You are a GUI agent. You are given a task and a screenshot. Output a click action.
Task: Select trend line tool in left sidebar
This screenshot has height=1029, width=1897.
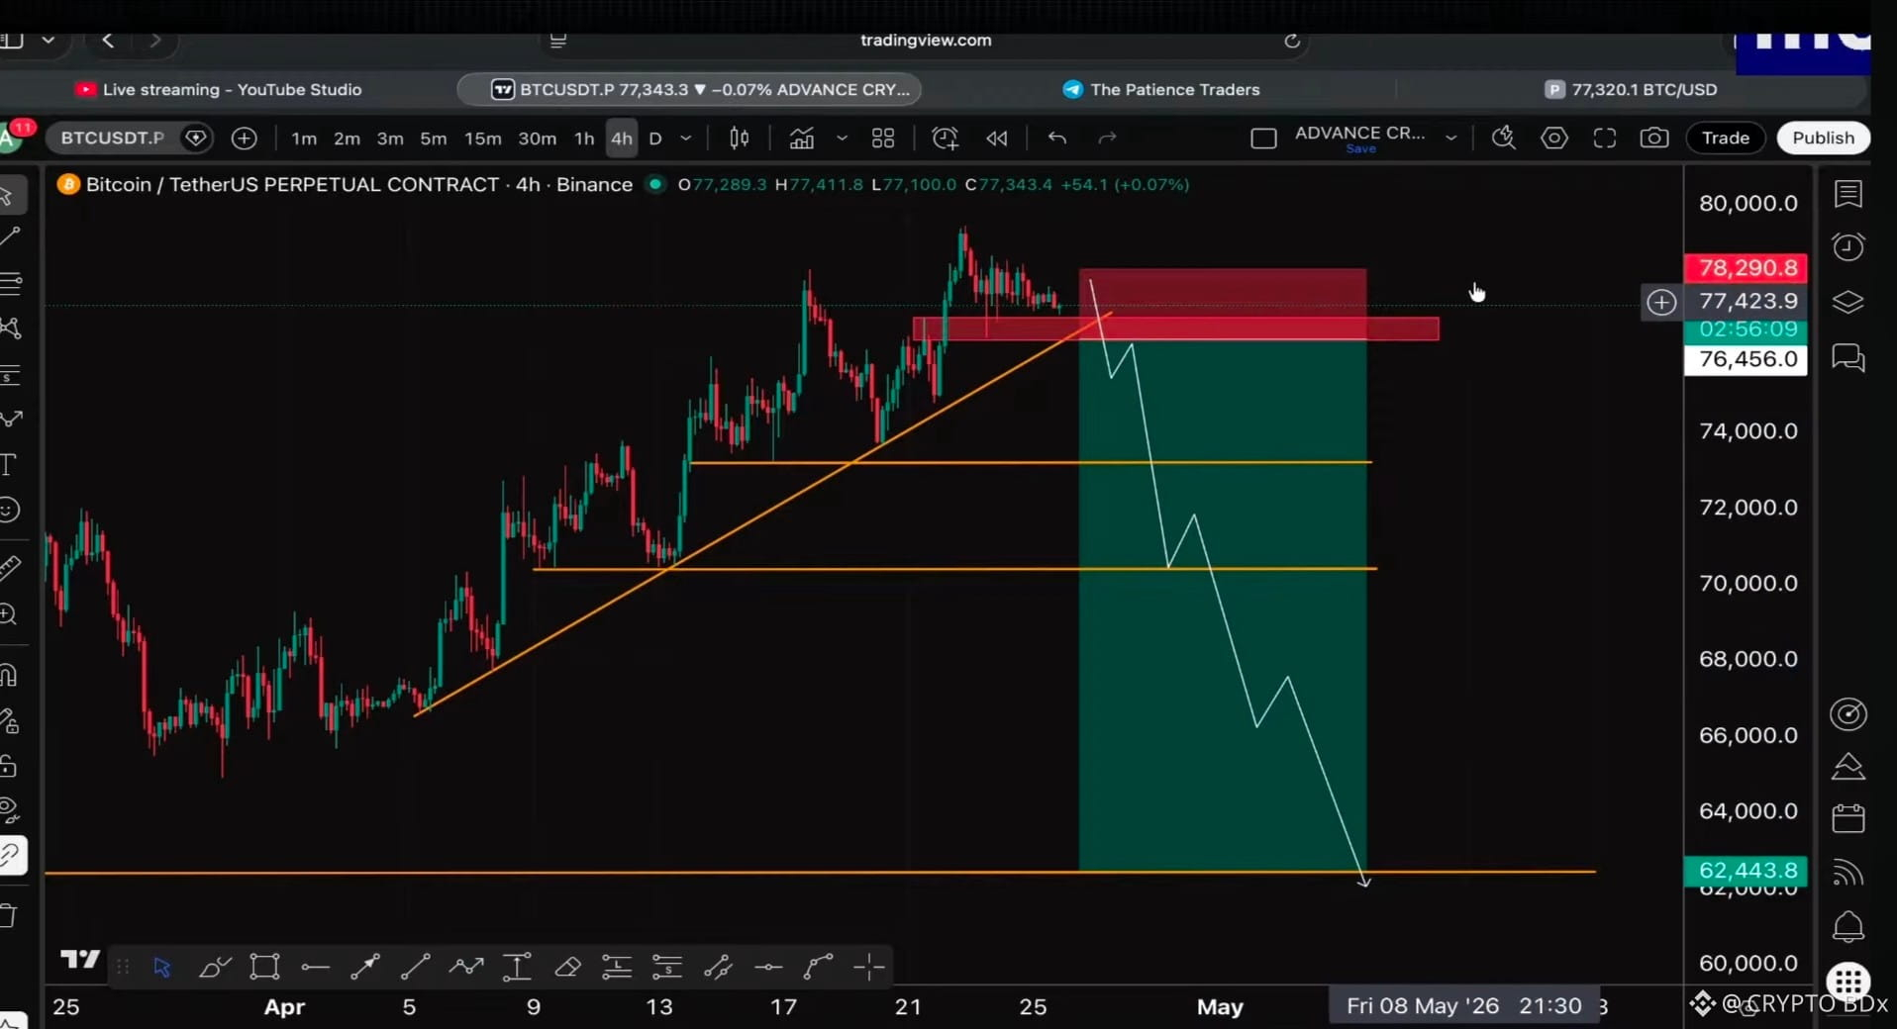point(10,236)
